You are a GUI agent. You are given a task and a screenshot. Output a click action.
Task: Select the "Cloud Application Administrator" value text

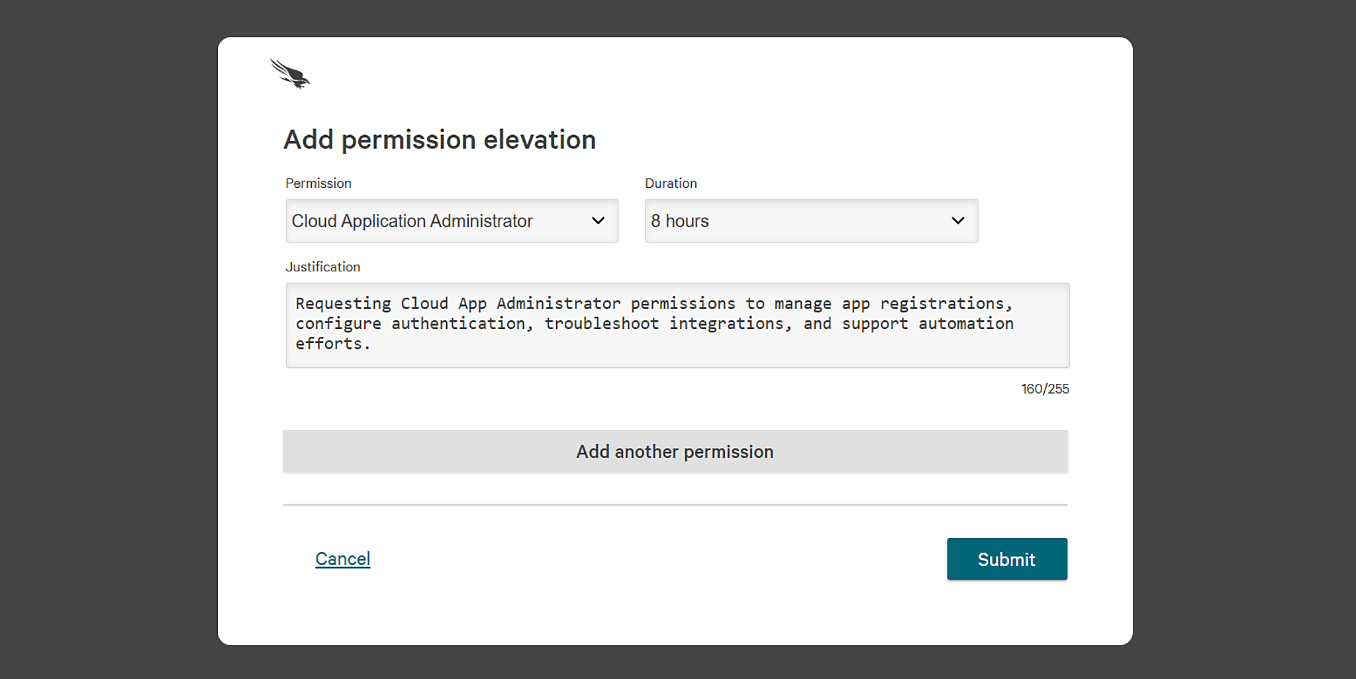point(412,221)
